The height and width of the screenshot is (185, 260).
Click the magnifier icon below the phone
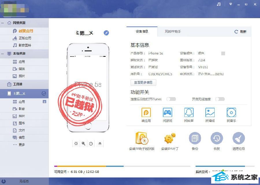point(83,144)
